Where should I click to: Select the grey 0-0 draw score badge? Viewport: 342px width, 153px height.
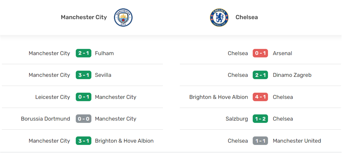[83, 119]
